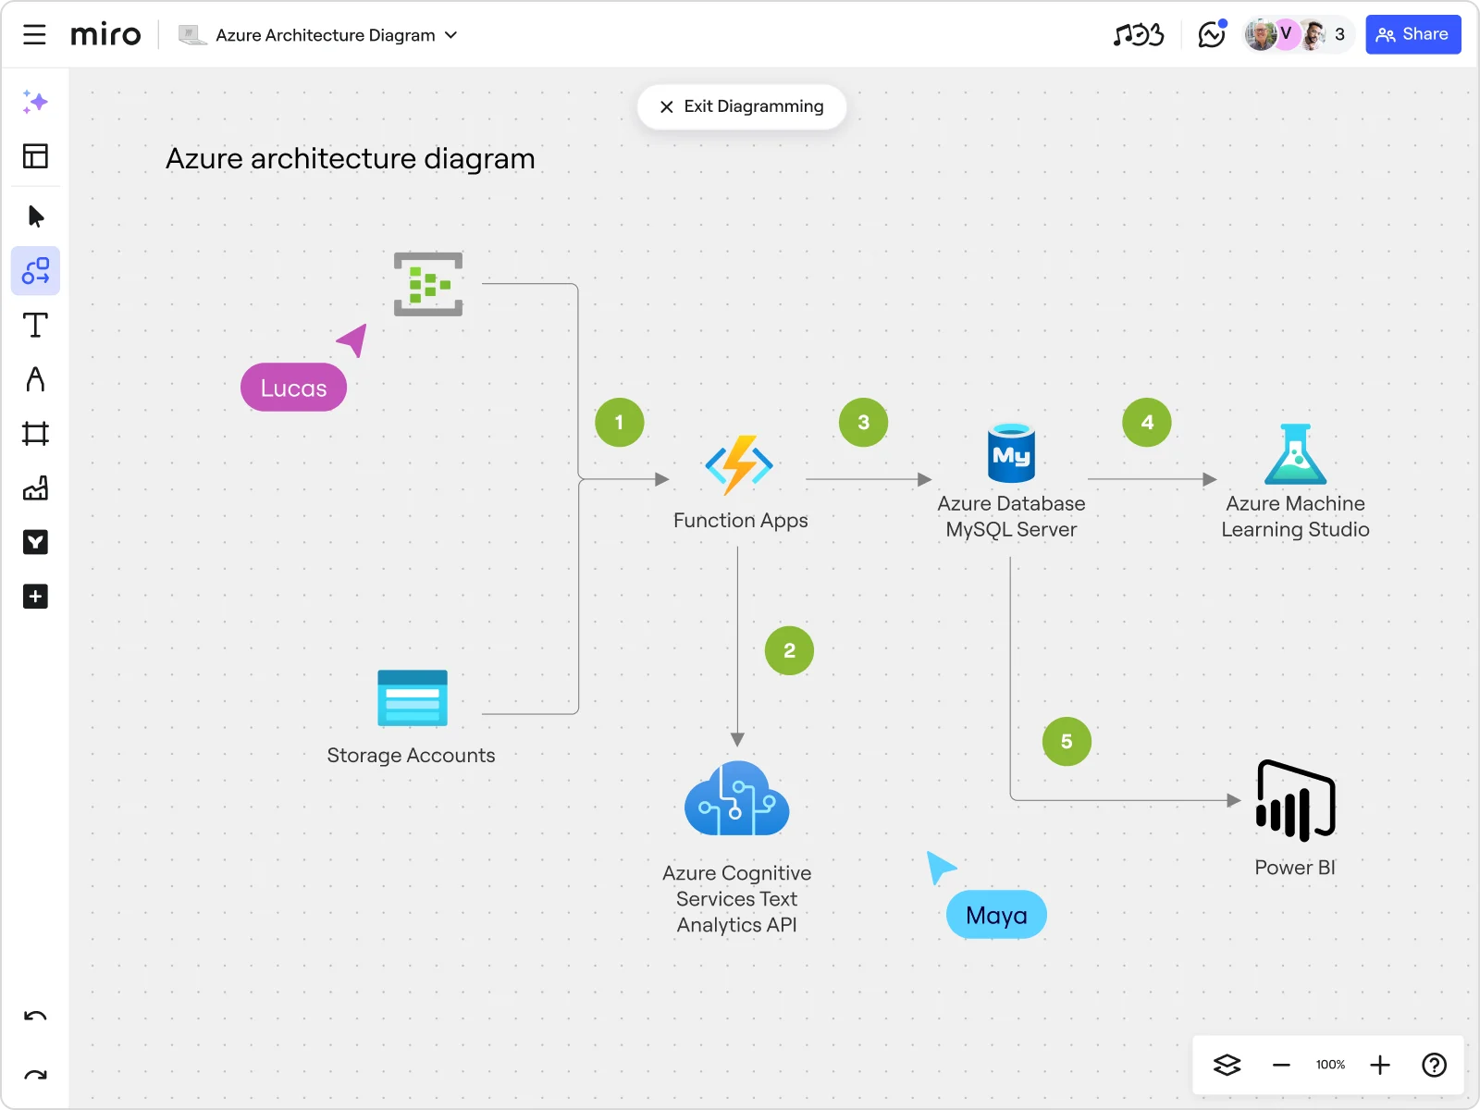Select the Text tool
This screenshot has width=1480, height=1110.
pyautogui.click(x=35, y=326)
